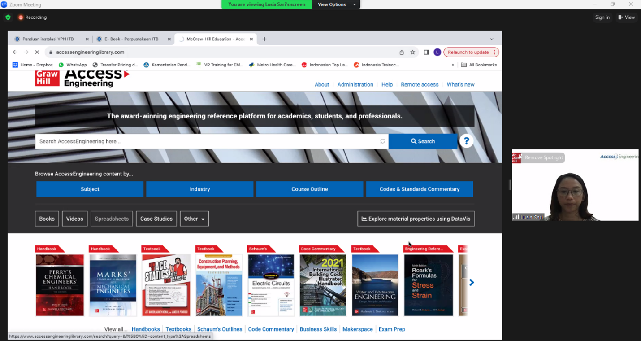Click the next arrow in book carousel
Viewport: 641px width, 341px height.
click(471, 283)
